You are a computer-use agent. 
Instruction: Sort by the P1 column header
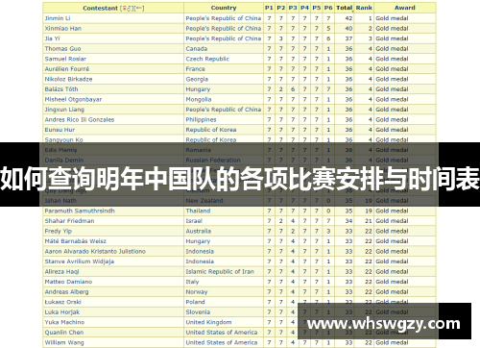pos(269,8)
